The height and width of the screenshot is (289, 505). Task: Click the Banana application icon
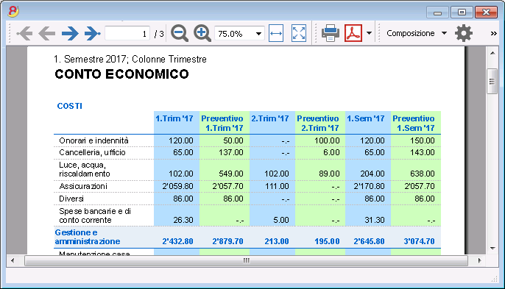pyautogui.click(x=13, y=11)
